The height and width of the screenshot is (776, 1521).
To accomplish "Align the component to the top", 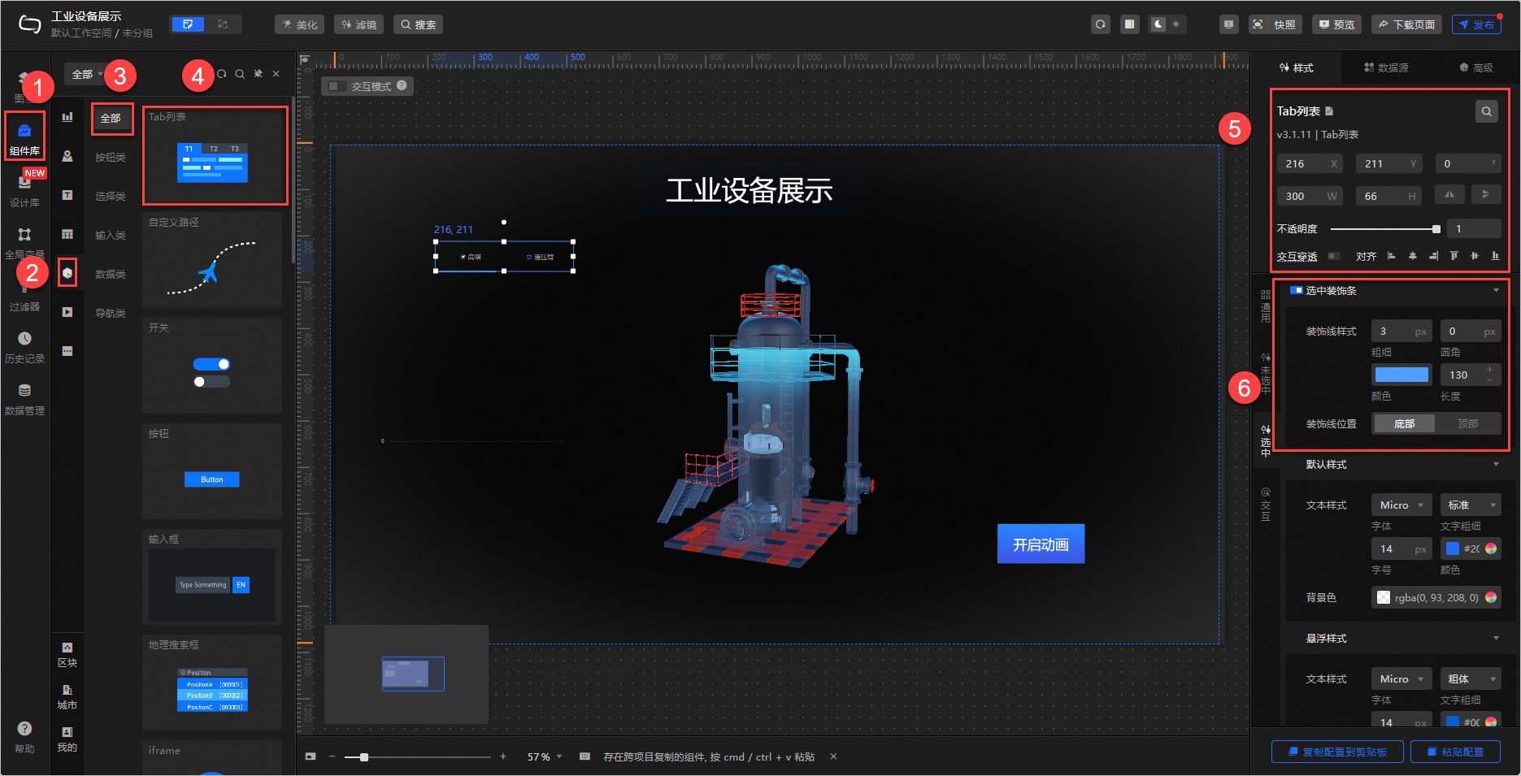I will tap(1454, 256).
